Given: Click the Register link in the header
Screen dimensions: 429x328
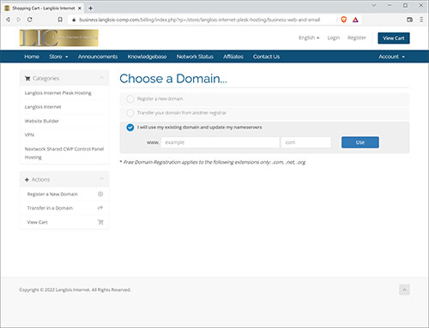Looking at the screenshot, I should point(357,38).
